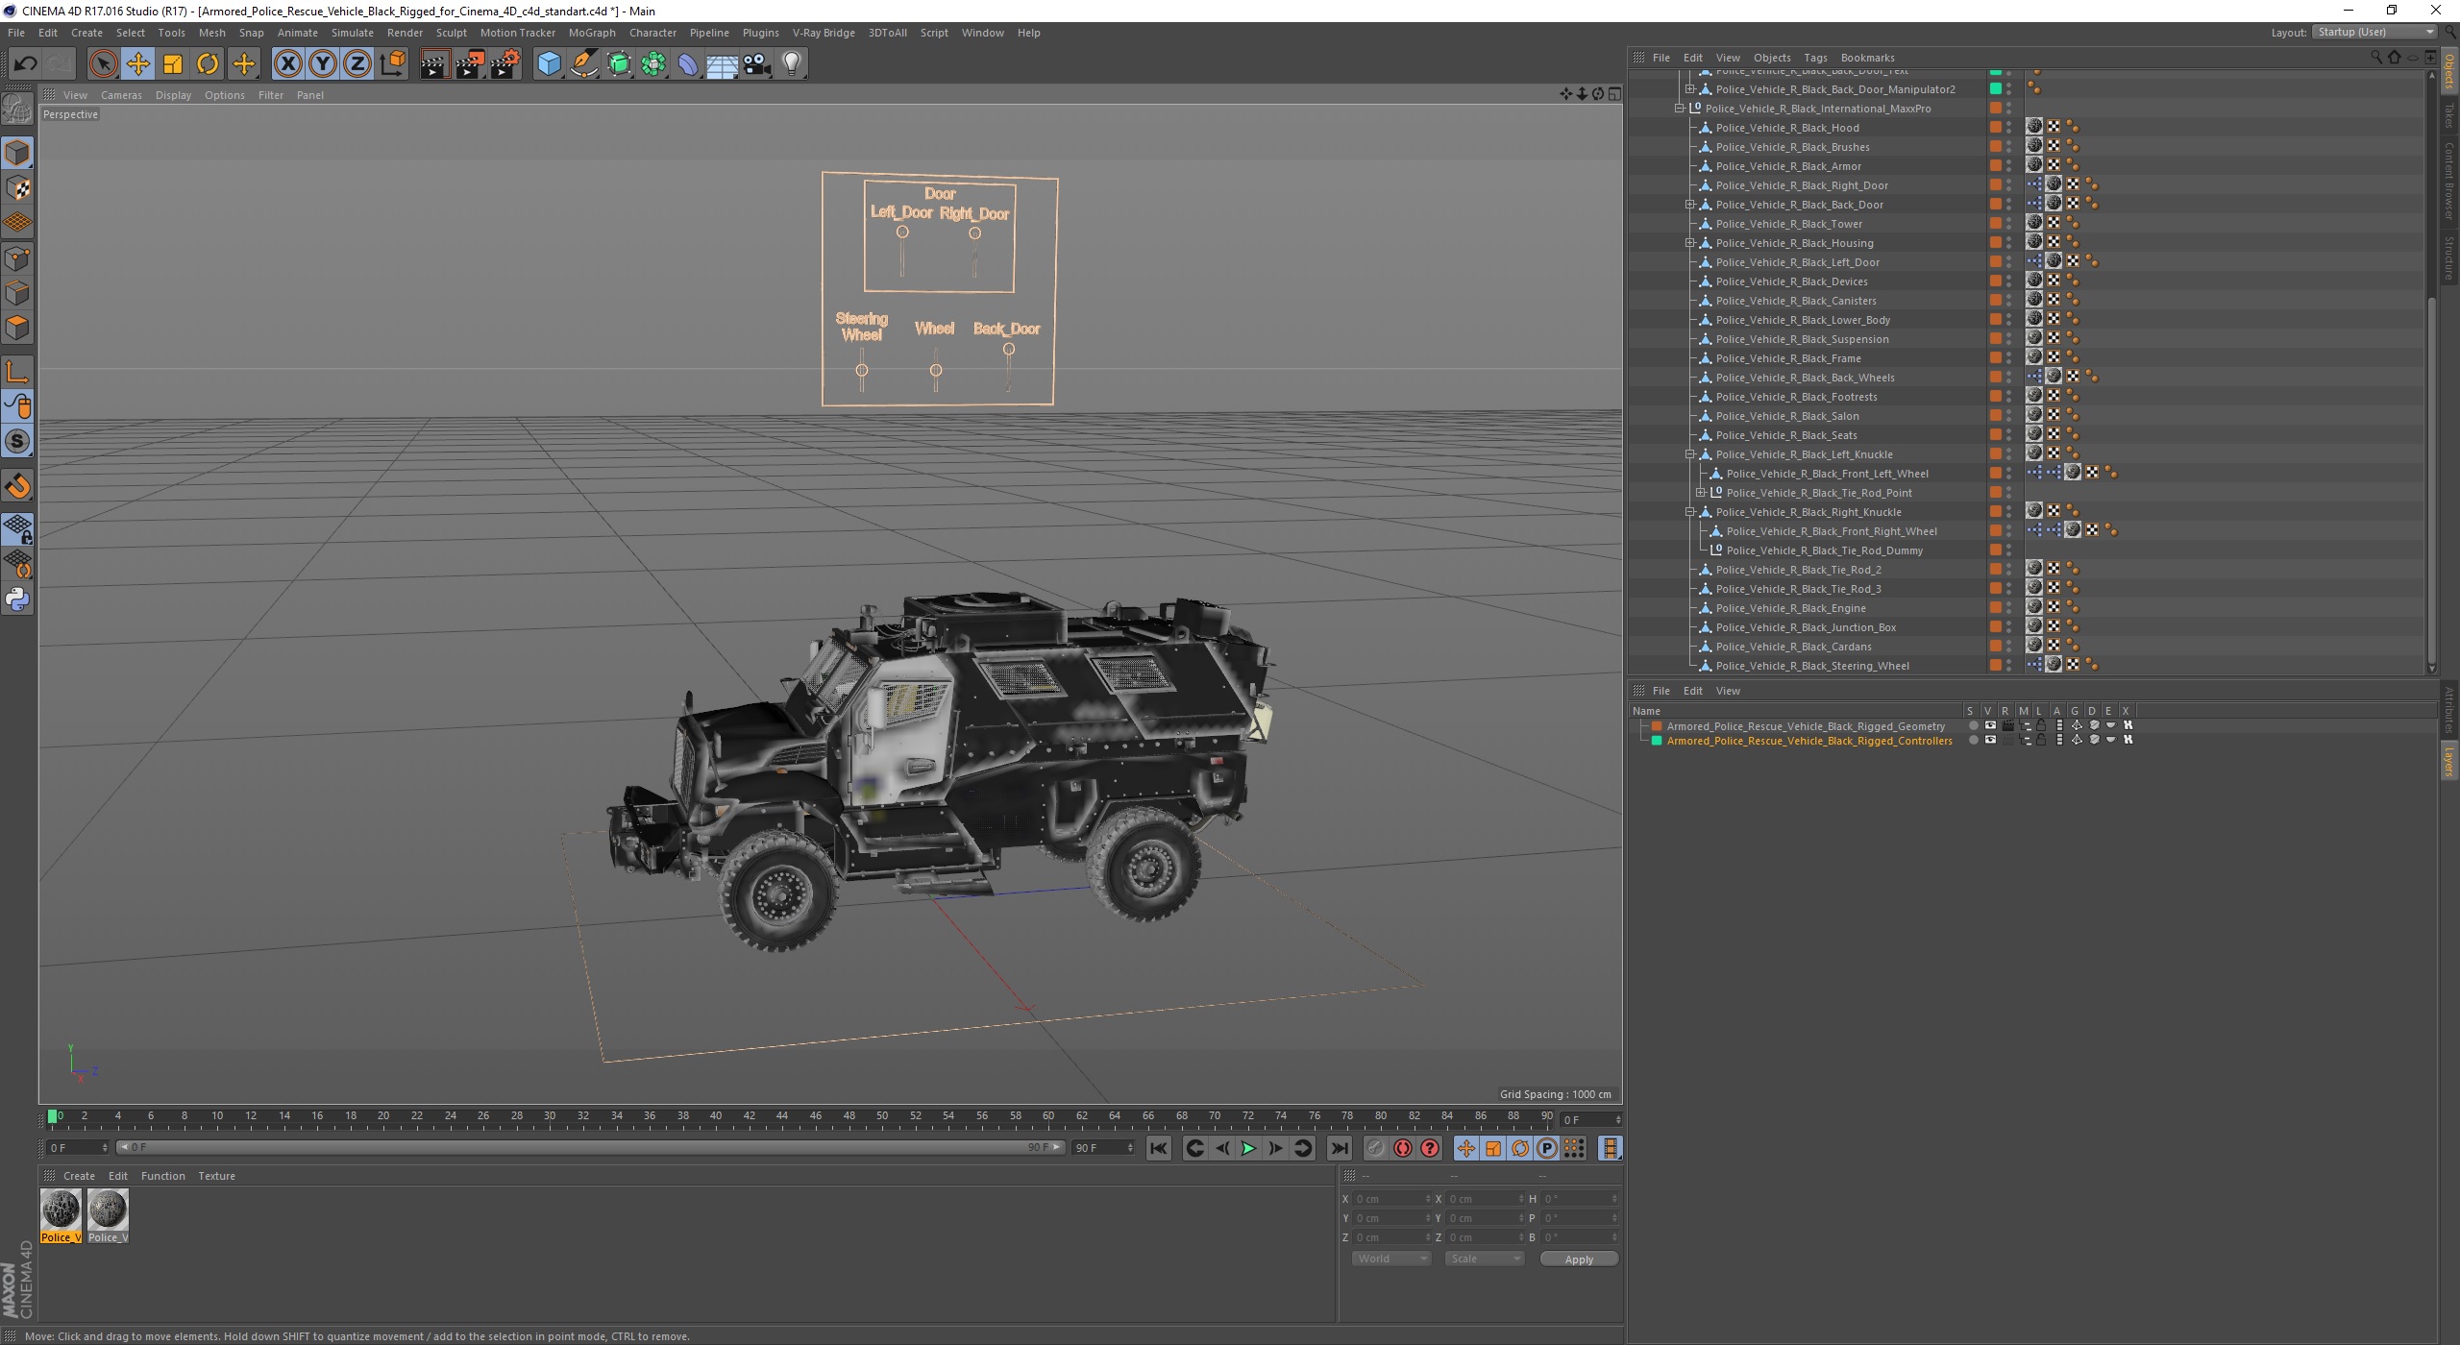This screenshot has width=2460, height=1345.
Task: Click the Array/MoGraph green flower icon
Action: tap(653, 64)
